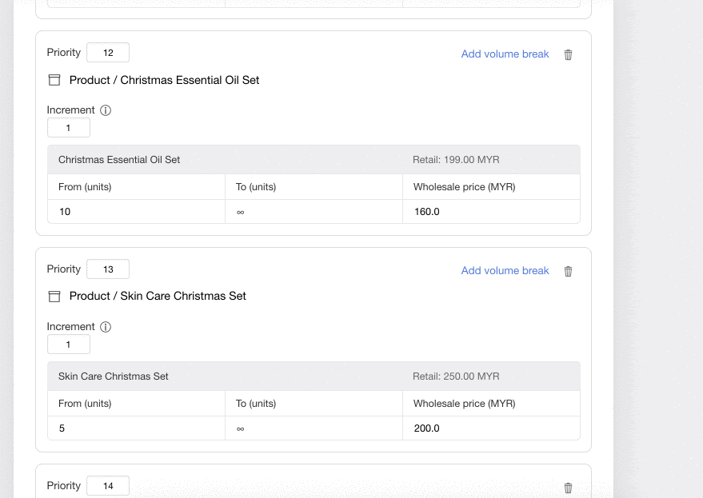This screenshot has height=498, width=703.
Task: Edit wholesale price 200.0
Action: click(491, 428)
